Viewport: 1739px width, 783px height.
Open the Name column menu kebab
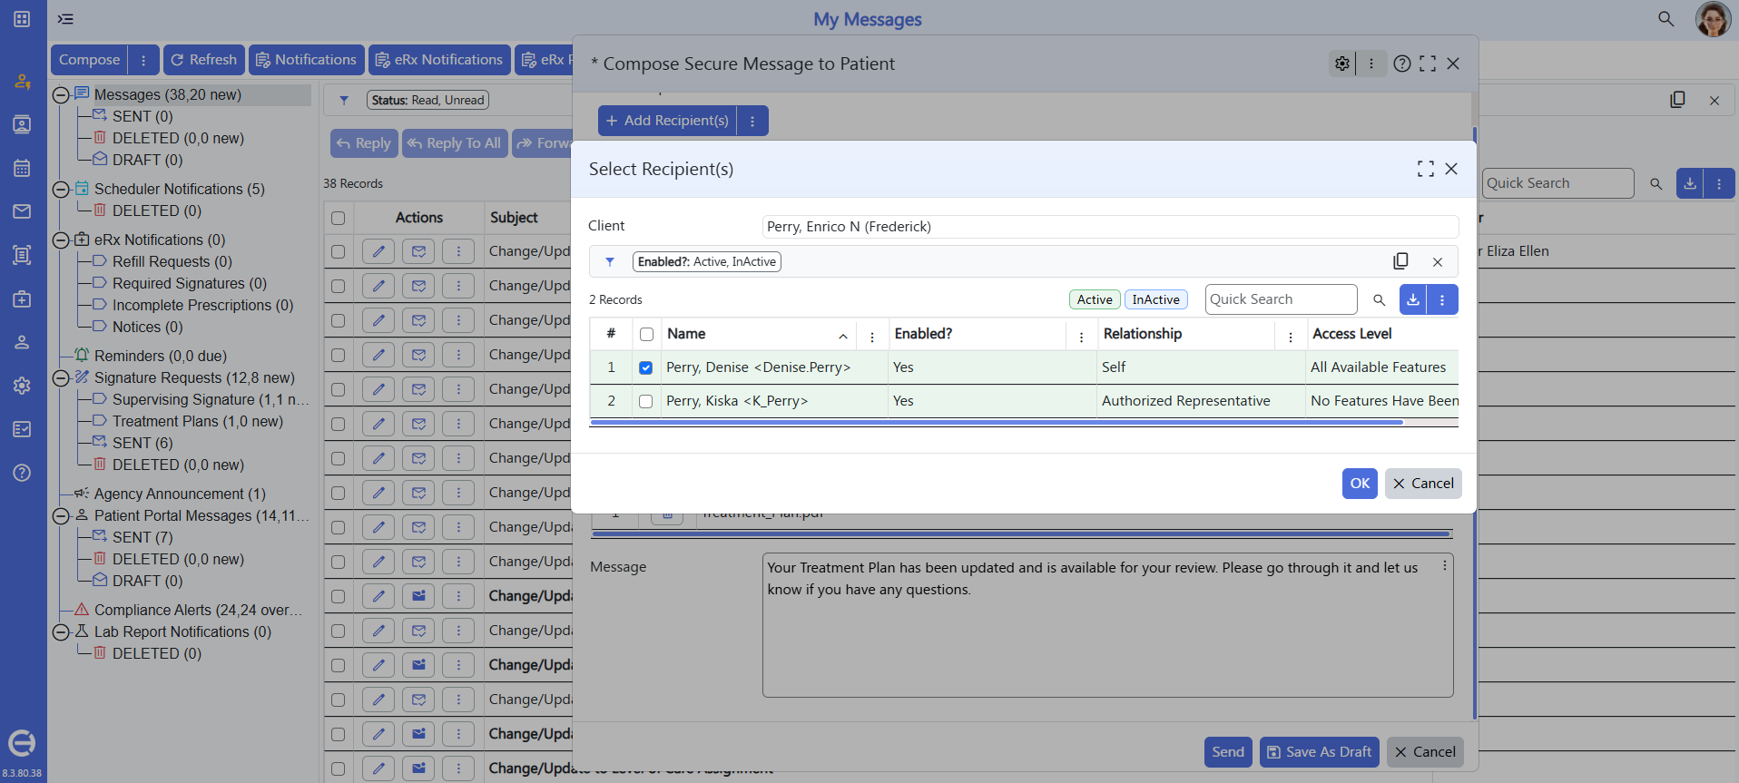click(x=872, y=337)
